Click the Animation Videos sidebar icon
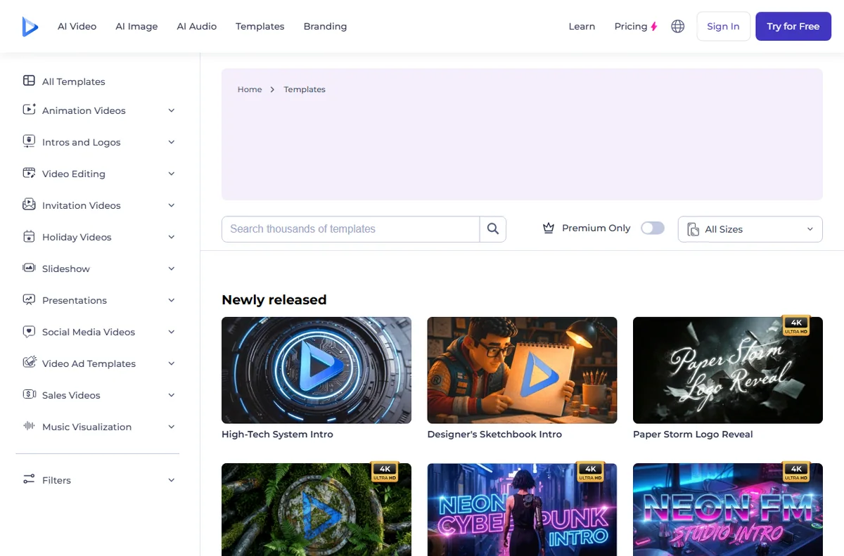 (29, 110)
